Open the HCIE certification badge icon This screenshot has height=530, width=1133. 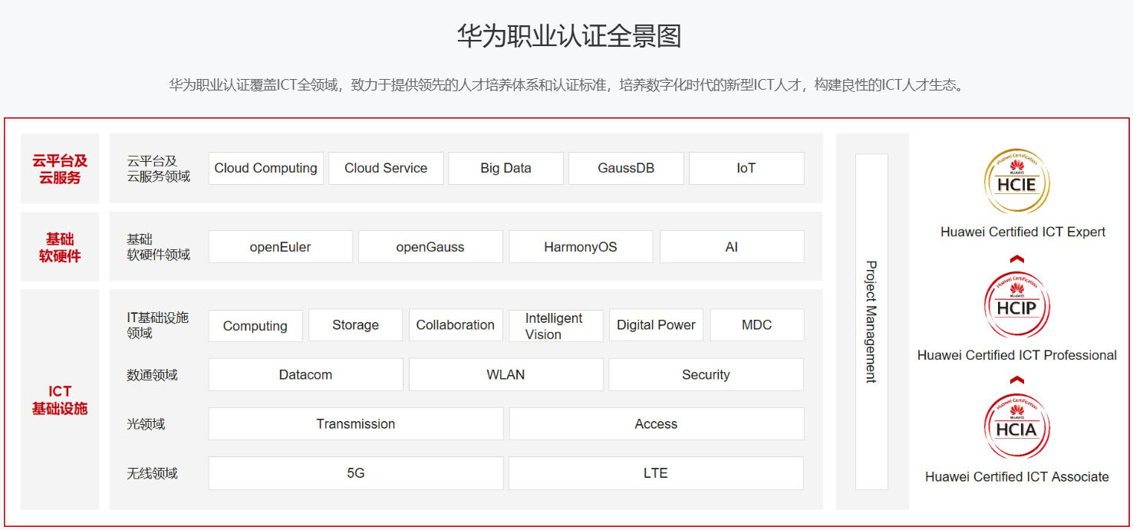1017,182
